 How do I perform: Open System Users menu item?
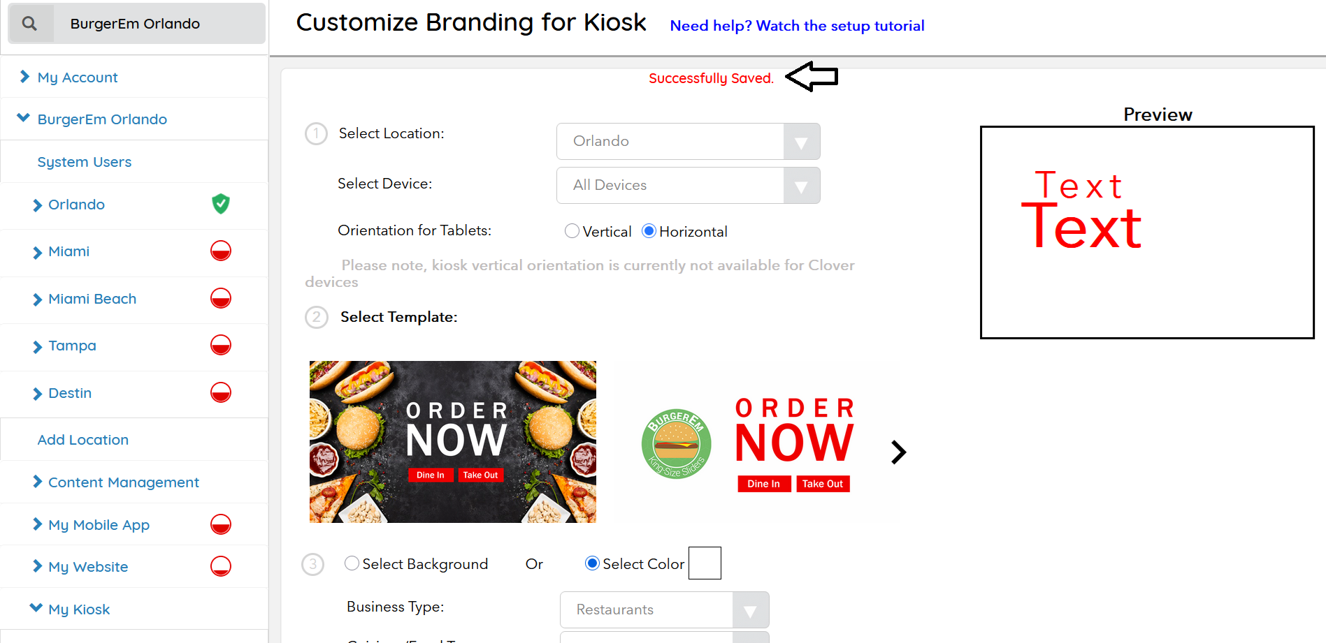point(85,162)
